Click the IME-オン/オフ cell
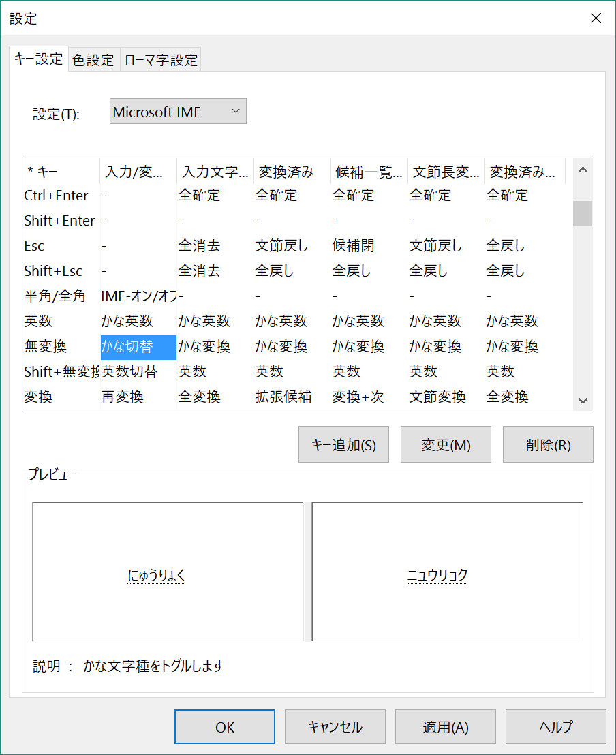The width and height of the screenshot is (616, 755). (x=139, y=296)
